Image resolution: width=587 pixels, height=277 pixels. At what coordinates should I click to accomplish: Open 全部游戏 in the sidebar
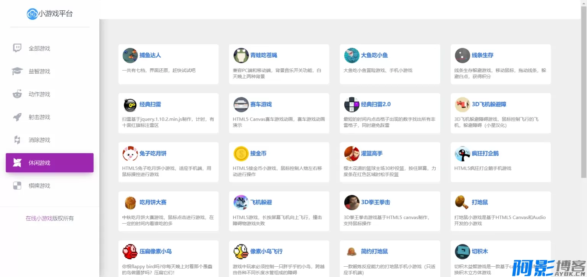pyautogui.click(x=39, y=48)
